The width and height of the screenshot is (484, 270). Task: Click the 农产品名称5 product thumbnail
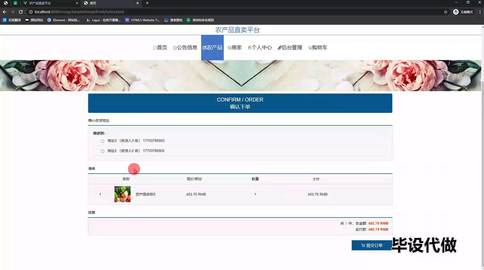tap(122, 194)
